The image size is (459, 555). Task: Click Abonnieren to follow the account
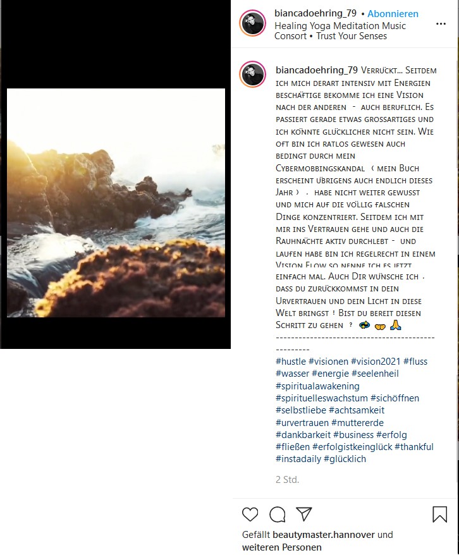pyautogui.click(x=393, y=13)
